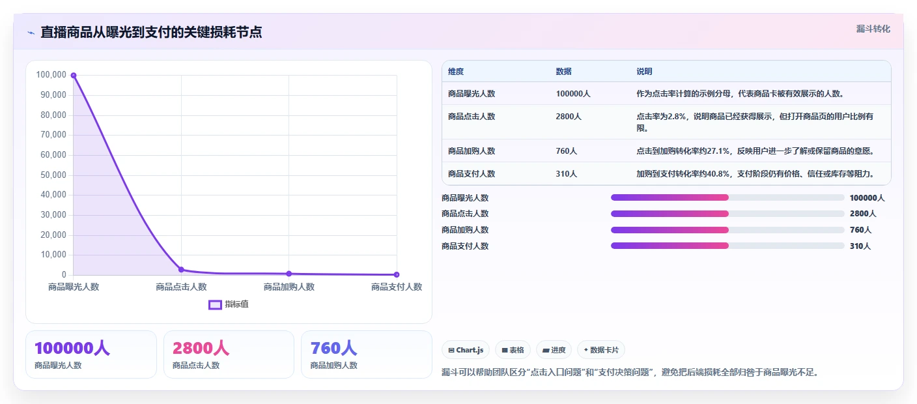The height and width of the screenshot is (404, 917).
Task: Click the table description starting 作为点击率计算
Action: (741, 94)
